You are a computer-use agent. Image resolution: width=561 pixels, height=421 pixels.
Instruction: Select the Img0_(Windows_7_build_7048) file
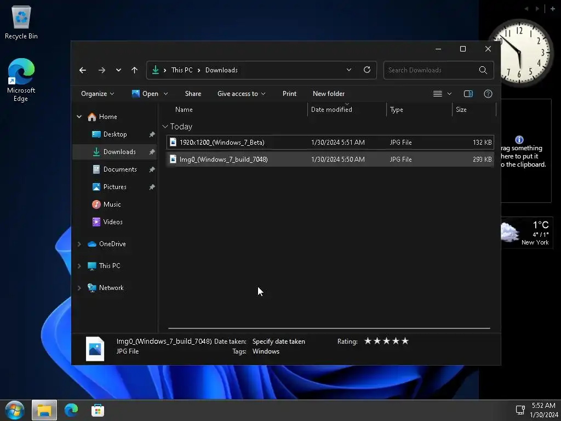pyautogui.click(x=330, y=160)
